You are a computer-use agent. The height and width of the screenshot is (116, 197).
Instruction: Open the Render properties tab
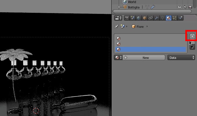(127, 18)
